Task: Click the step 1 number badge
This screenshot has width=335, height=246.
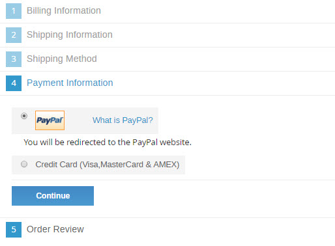Action: pyautogui.click(x=14, y=11)
